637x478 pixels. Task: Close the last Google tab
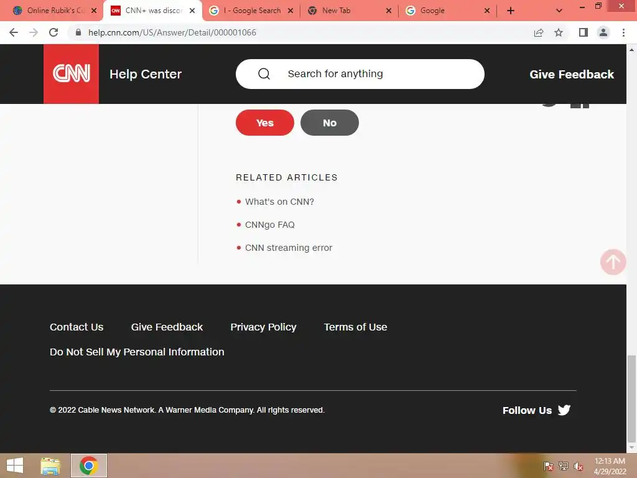[487, 11]
